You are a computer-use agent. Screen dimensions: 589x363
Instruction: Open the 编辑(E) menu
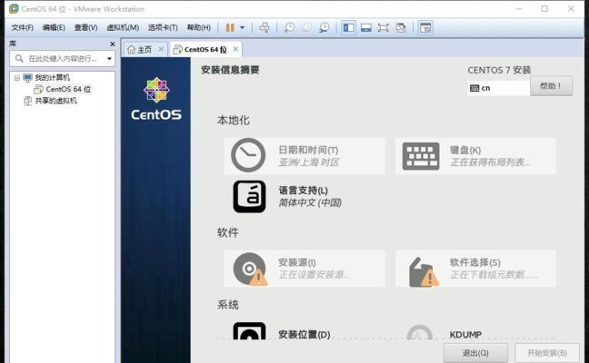54,27
